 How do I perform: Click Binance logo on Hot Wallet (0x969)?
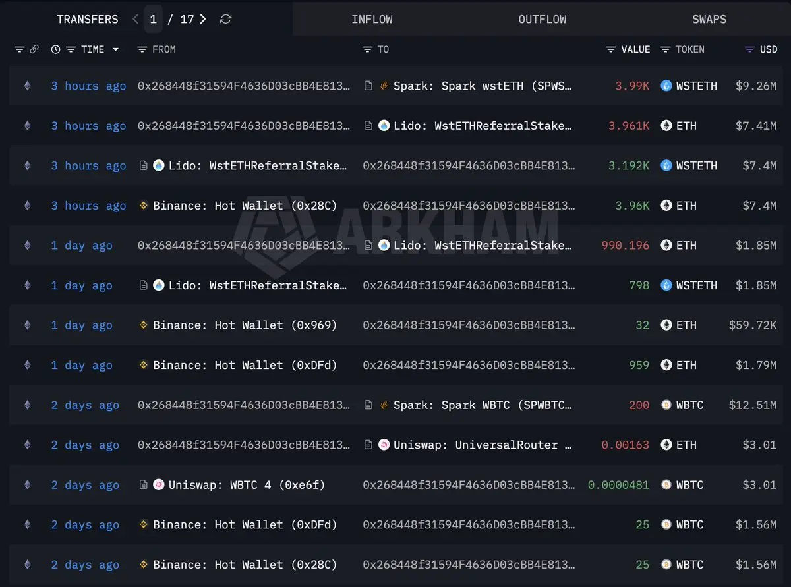(143, 325)
